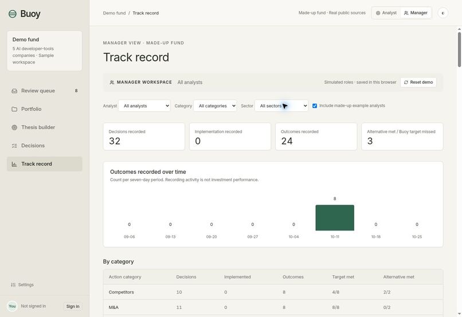Click the Review queue count badge 8

tap(76, 91)
